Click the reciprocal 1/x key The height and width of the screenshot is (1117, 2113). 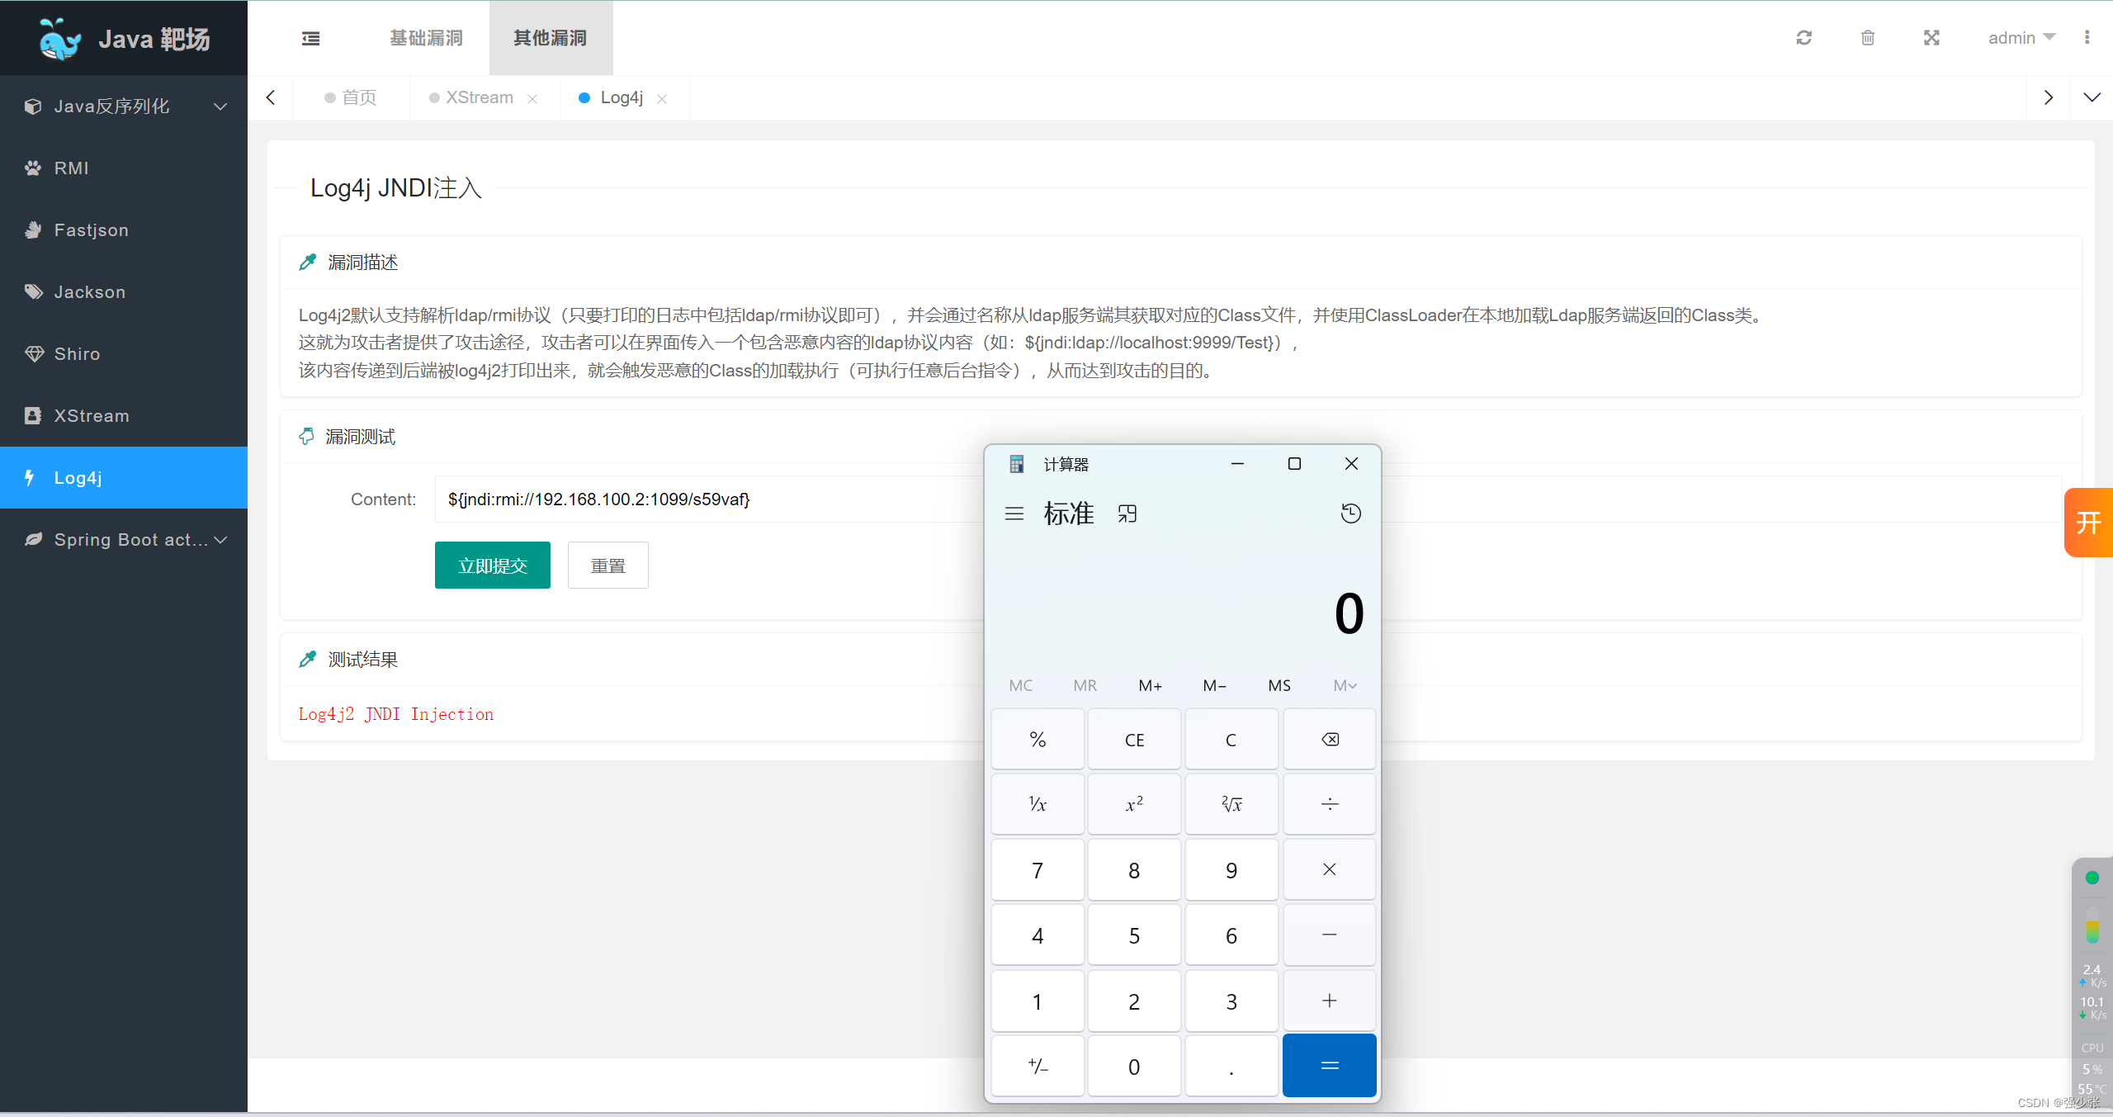pos(1038,804)
